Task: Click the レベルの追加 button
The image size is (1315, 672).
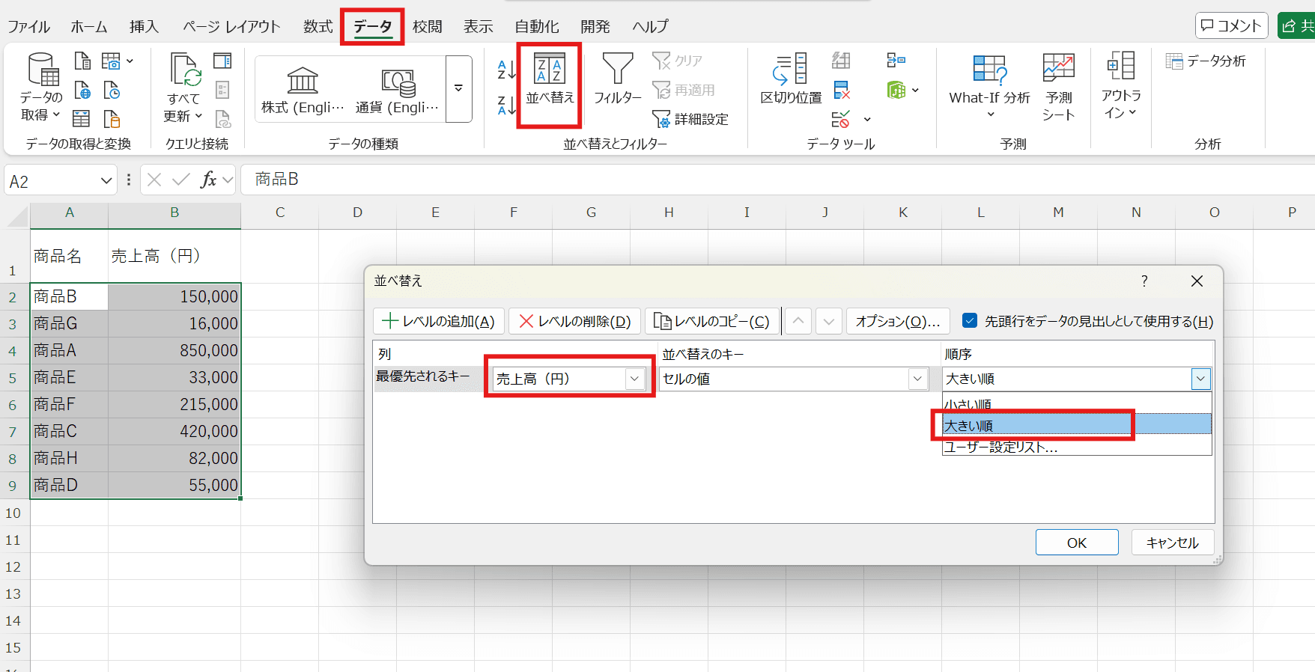Action: pos(439,321)
